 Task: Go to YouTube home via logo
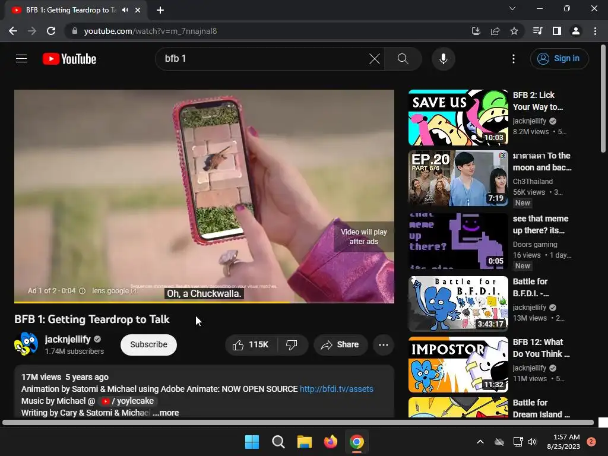69,59
